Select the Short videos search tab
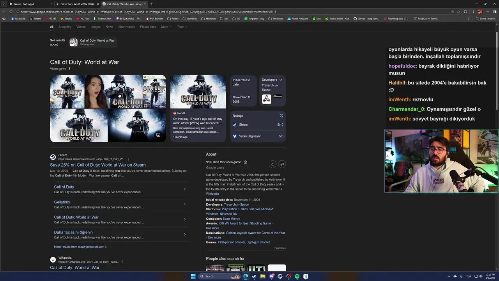The height and width of the screenshot is (281, 499). point(126,27)
